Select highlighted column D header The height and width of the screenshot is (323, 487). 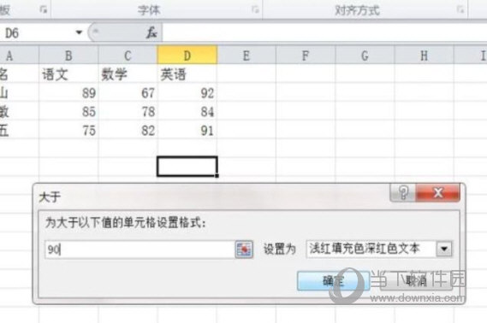[187, 56]
